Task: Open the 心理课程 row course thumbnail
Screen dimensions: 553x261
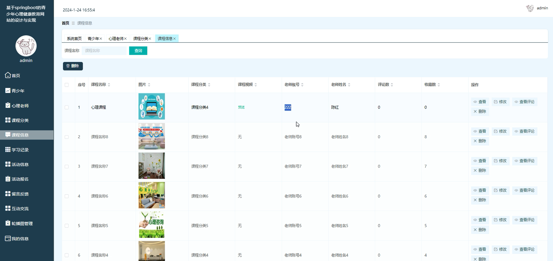Action: coord(152,106)
